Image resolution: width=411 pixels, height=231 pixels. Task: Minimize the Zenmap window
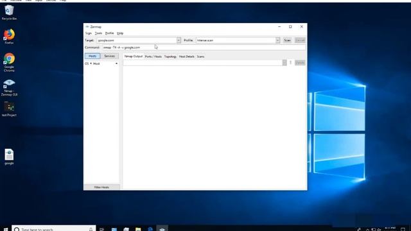click(279, 27)
